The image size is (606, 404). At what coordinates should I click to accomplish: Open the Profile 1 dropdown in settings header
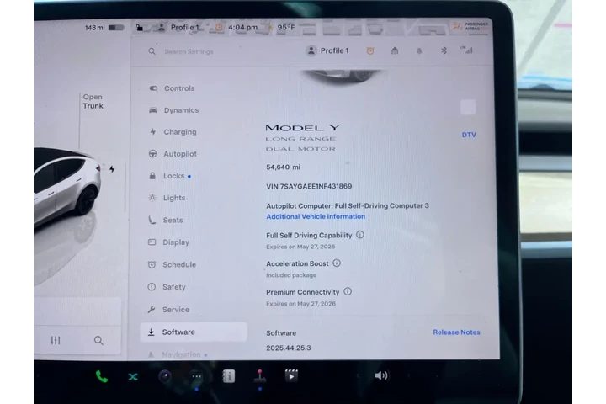click(x=329, y=50)
